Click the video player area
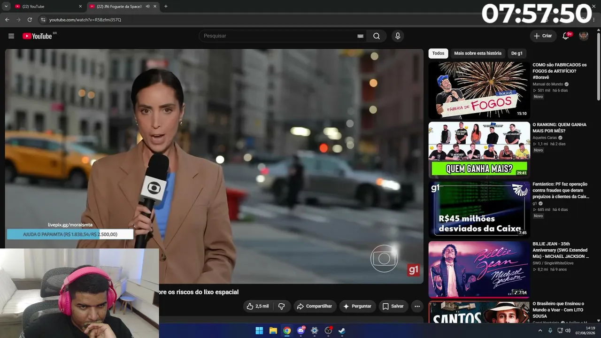Image resolution: width=601 pixels, height=338 pixels. click(214, 166)
